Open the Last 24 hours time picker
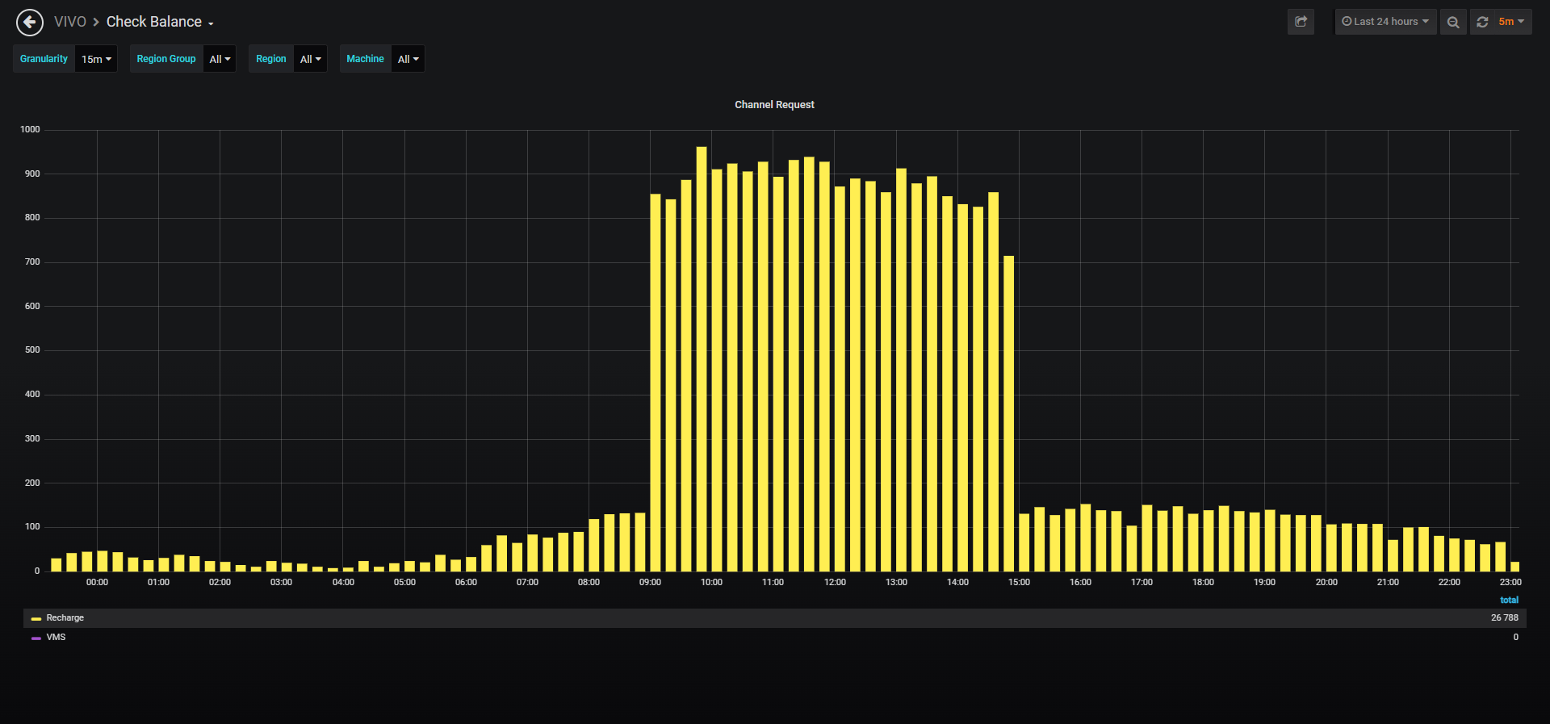 click(1385, 22)
